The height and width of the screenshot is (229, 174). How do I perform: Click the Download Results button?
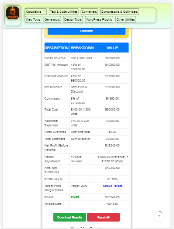[x=70, y=217]
